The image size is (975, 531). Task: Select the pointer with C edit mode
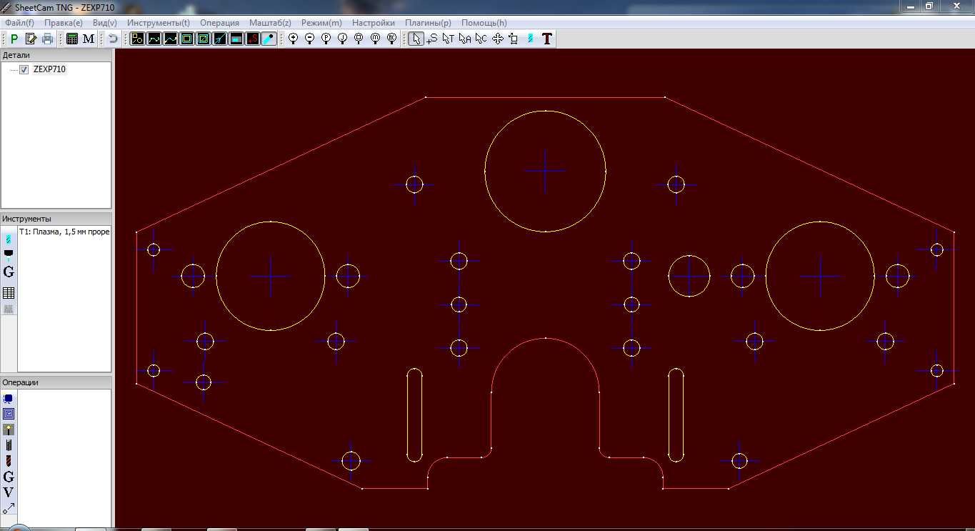pos(481,39)
